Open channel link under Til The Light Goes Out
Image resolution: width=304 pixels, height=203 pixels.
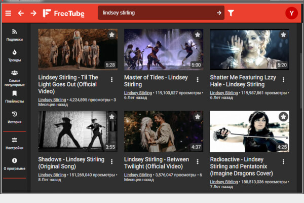coord(52,100)
